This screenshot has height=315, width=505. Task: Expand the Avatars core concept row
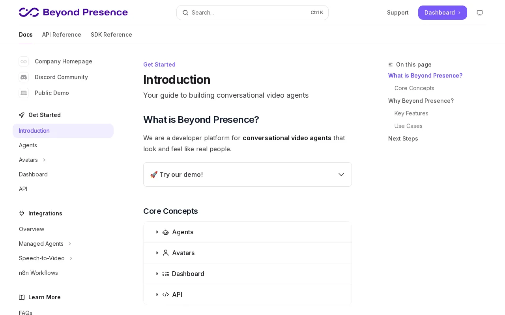click(x=247, y=253)
